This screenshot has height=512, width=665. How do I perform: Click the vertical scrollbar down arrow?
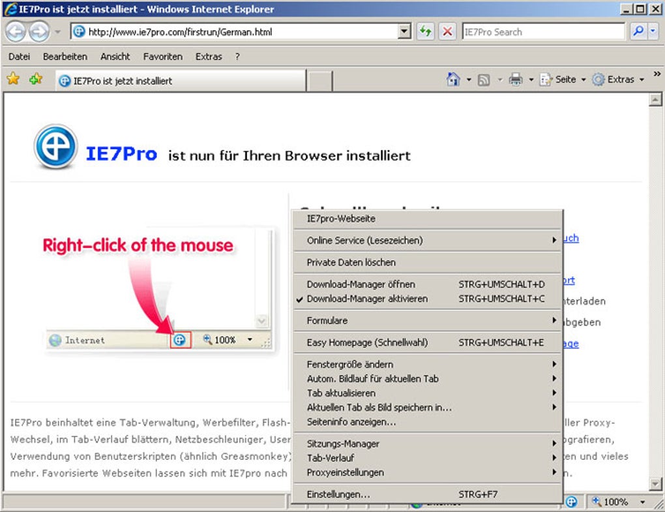(x=655, y=483)
